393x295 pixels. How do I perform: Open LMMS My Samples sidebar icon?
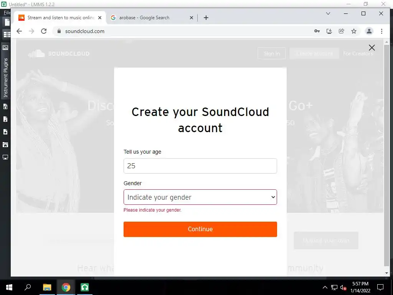tap(5, 119)
